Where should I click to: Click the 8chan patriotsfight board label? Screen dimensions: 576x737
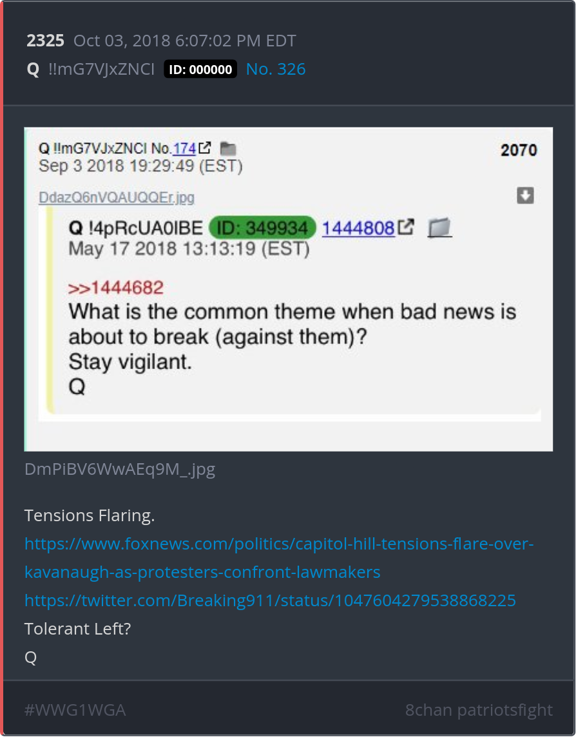coord(479,710)
